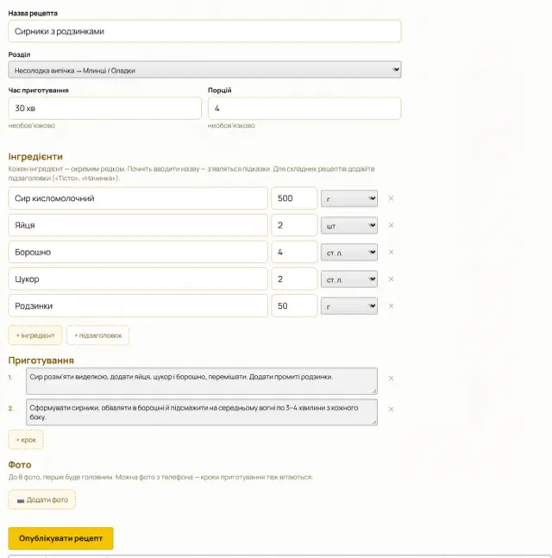Open the Розділ category dropdown
This screenshot has height=558, width=552.
click(204, 70)
